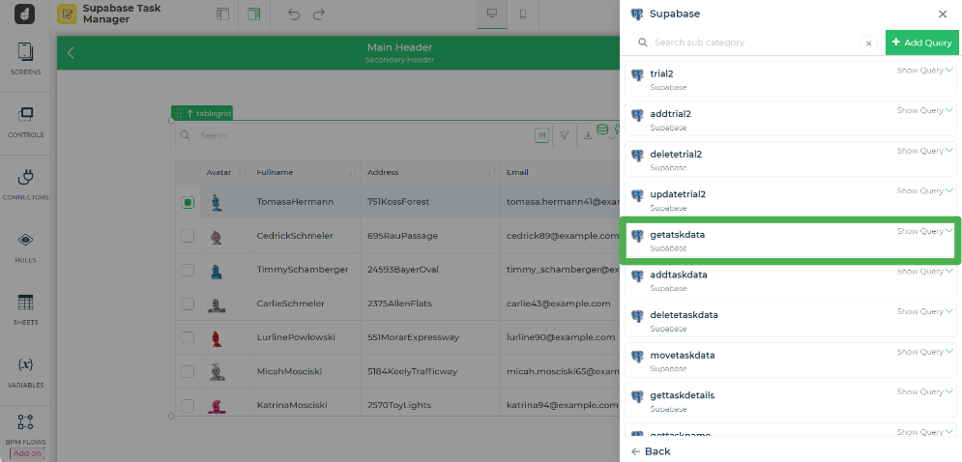Click the carlie43@example.com email cell

tap(558, 303)
